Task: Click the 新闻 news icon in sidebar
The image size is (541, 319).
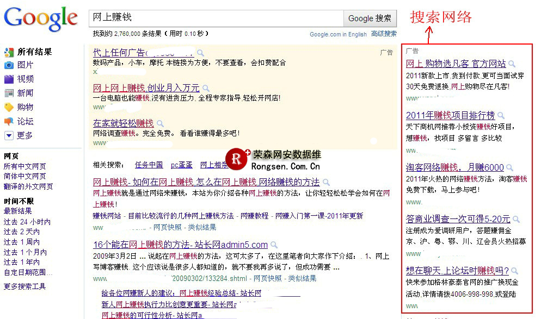Action: 9,93
